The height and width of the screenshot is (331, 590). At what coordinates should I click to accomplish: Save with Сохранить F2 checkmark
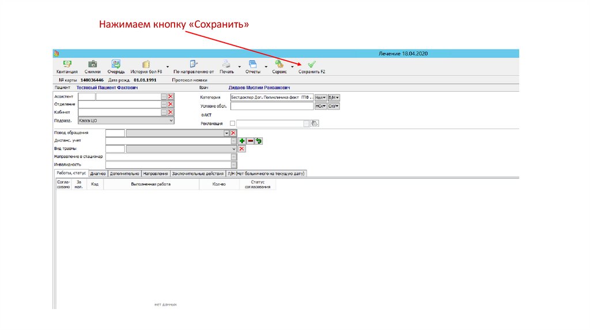[x=312, y=65]
